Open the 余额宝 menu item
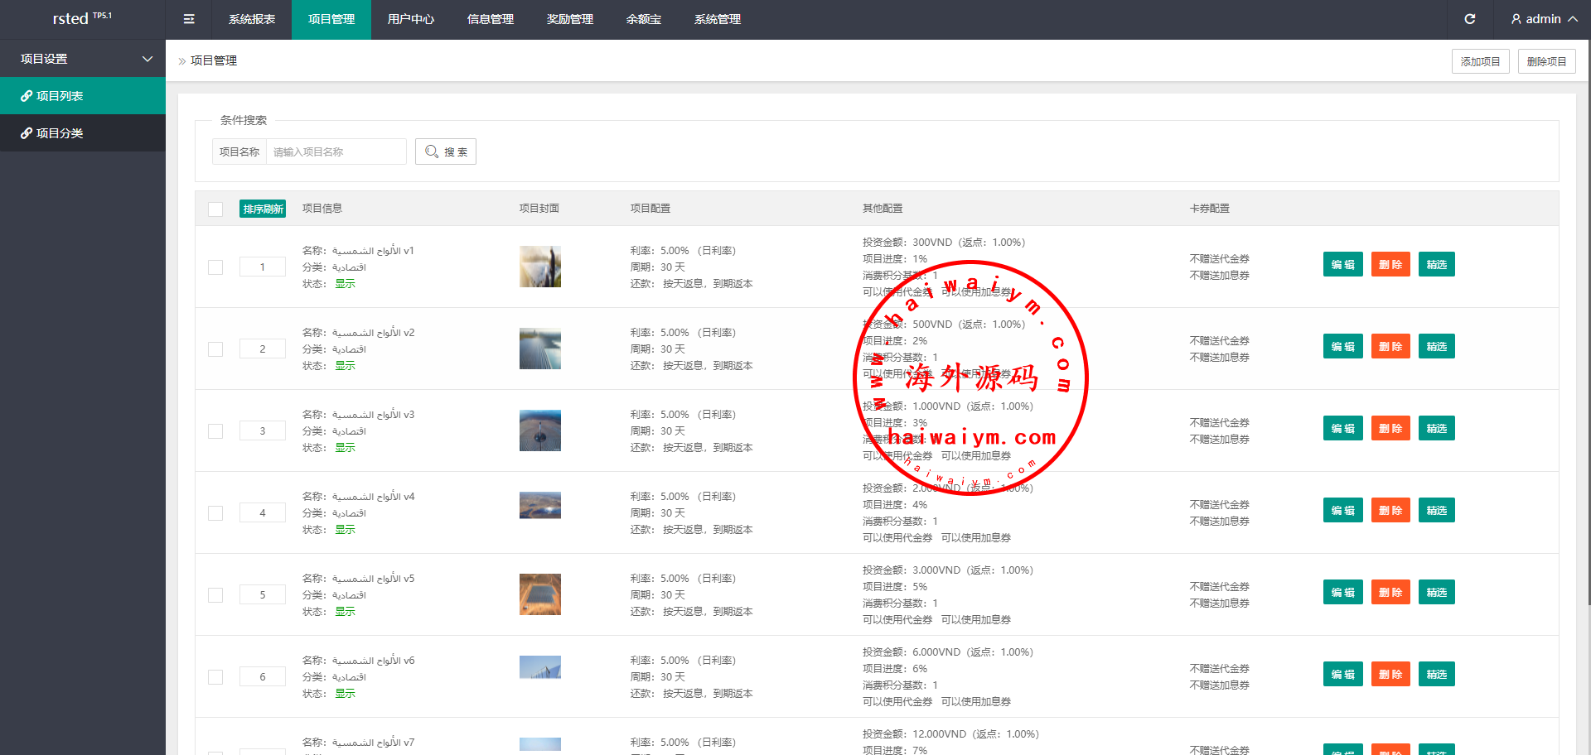Screen dimensions: 1591x755 tap(643, 19)
